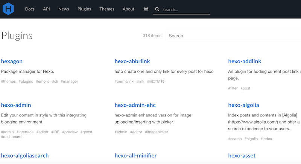The image size is (301, 164).
Task: Filter by the #imagepicker tag
Action: tap(157, 132)
